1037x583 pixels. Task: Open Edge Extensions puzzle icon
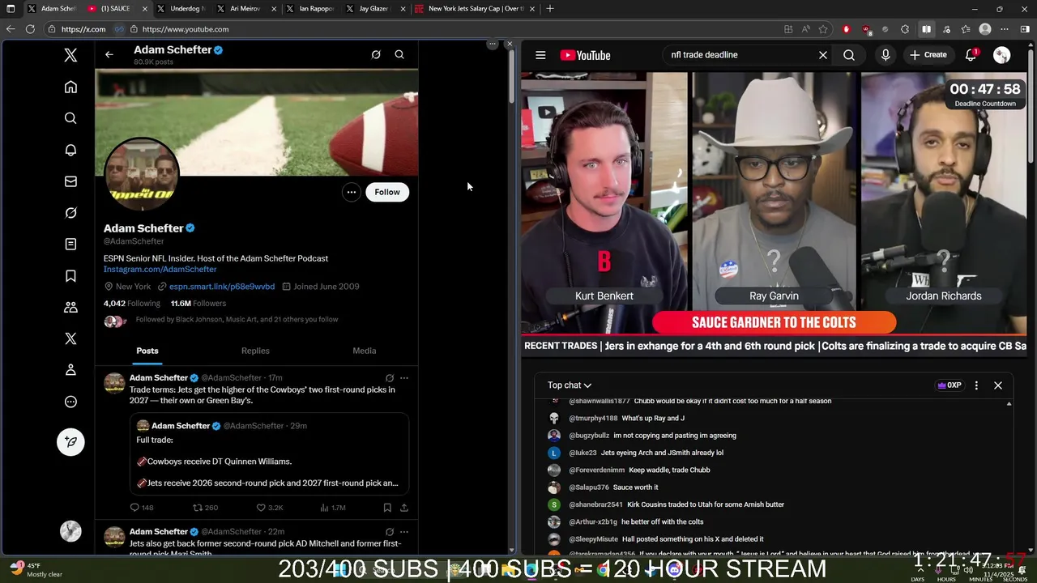point(905,29)
